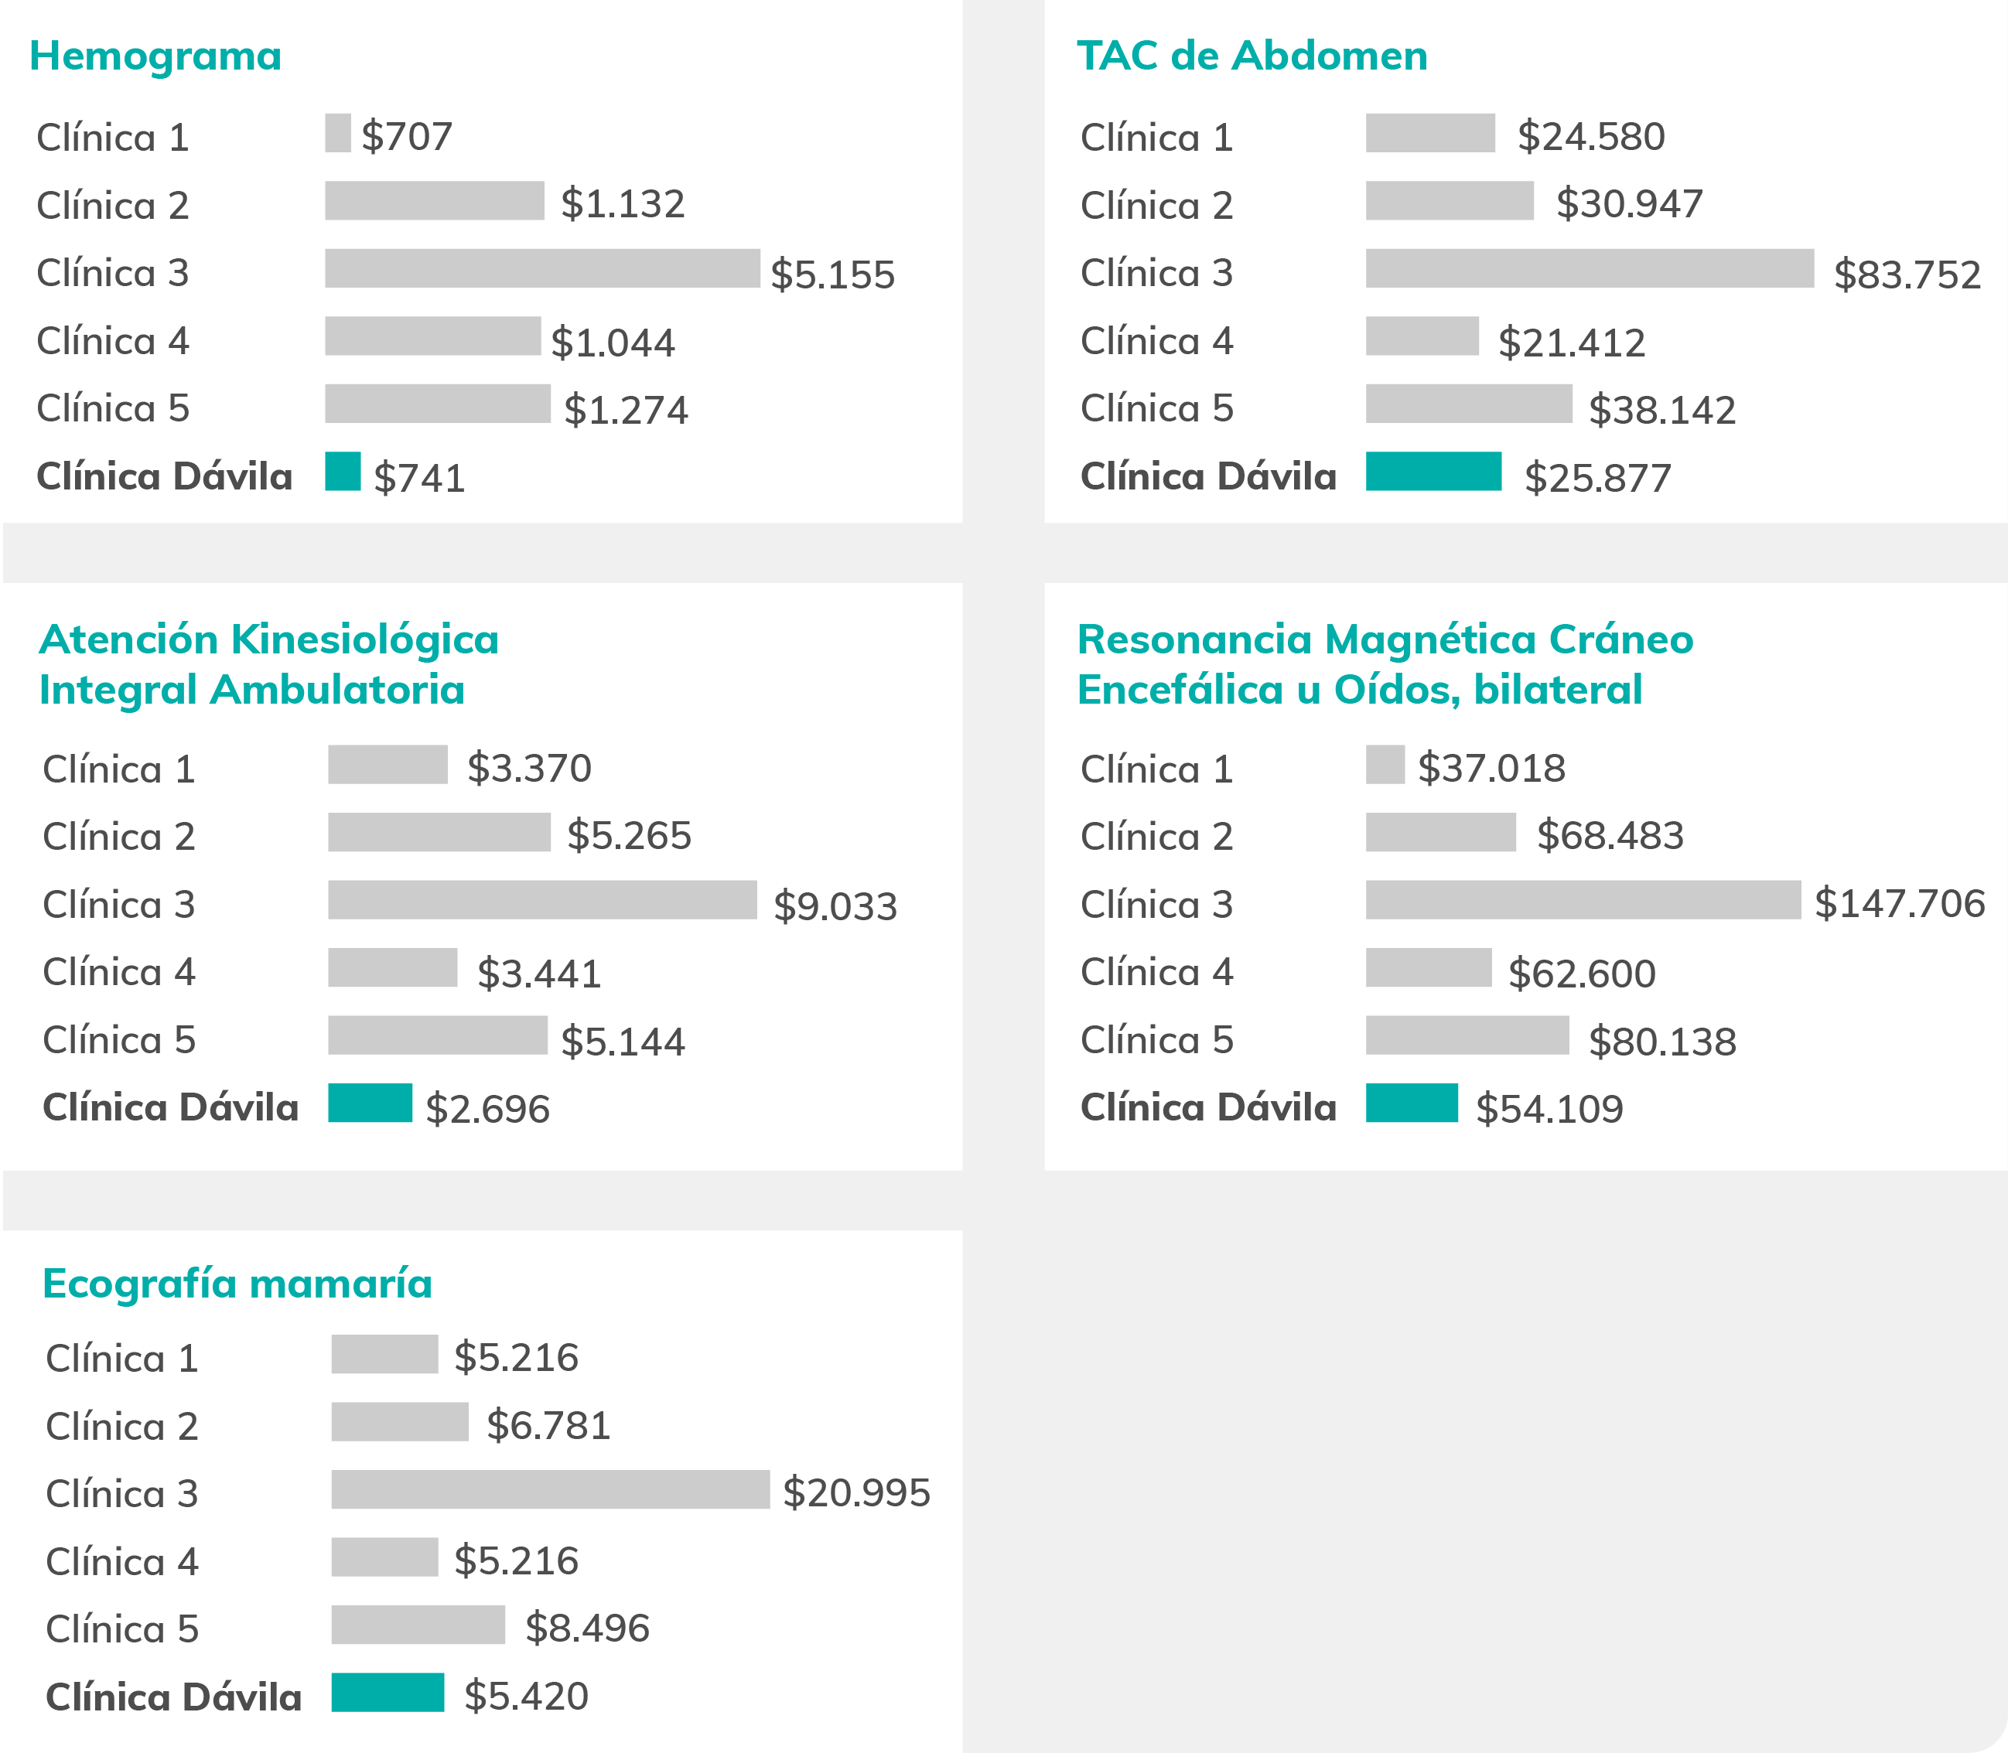Open the Atención Kinesiológica Integral Ambulatoria title
The width and height of the screenshot is (2008, 1753).
pos(269,664)
